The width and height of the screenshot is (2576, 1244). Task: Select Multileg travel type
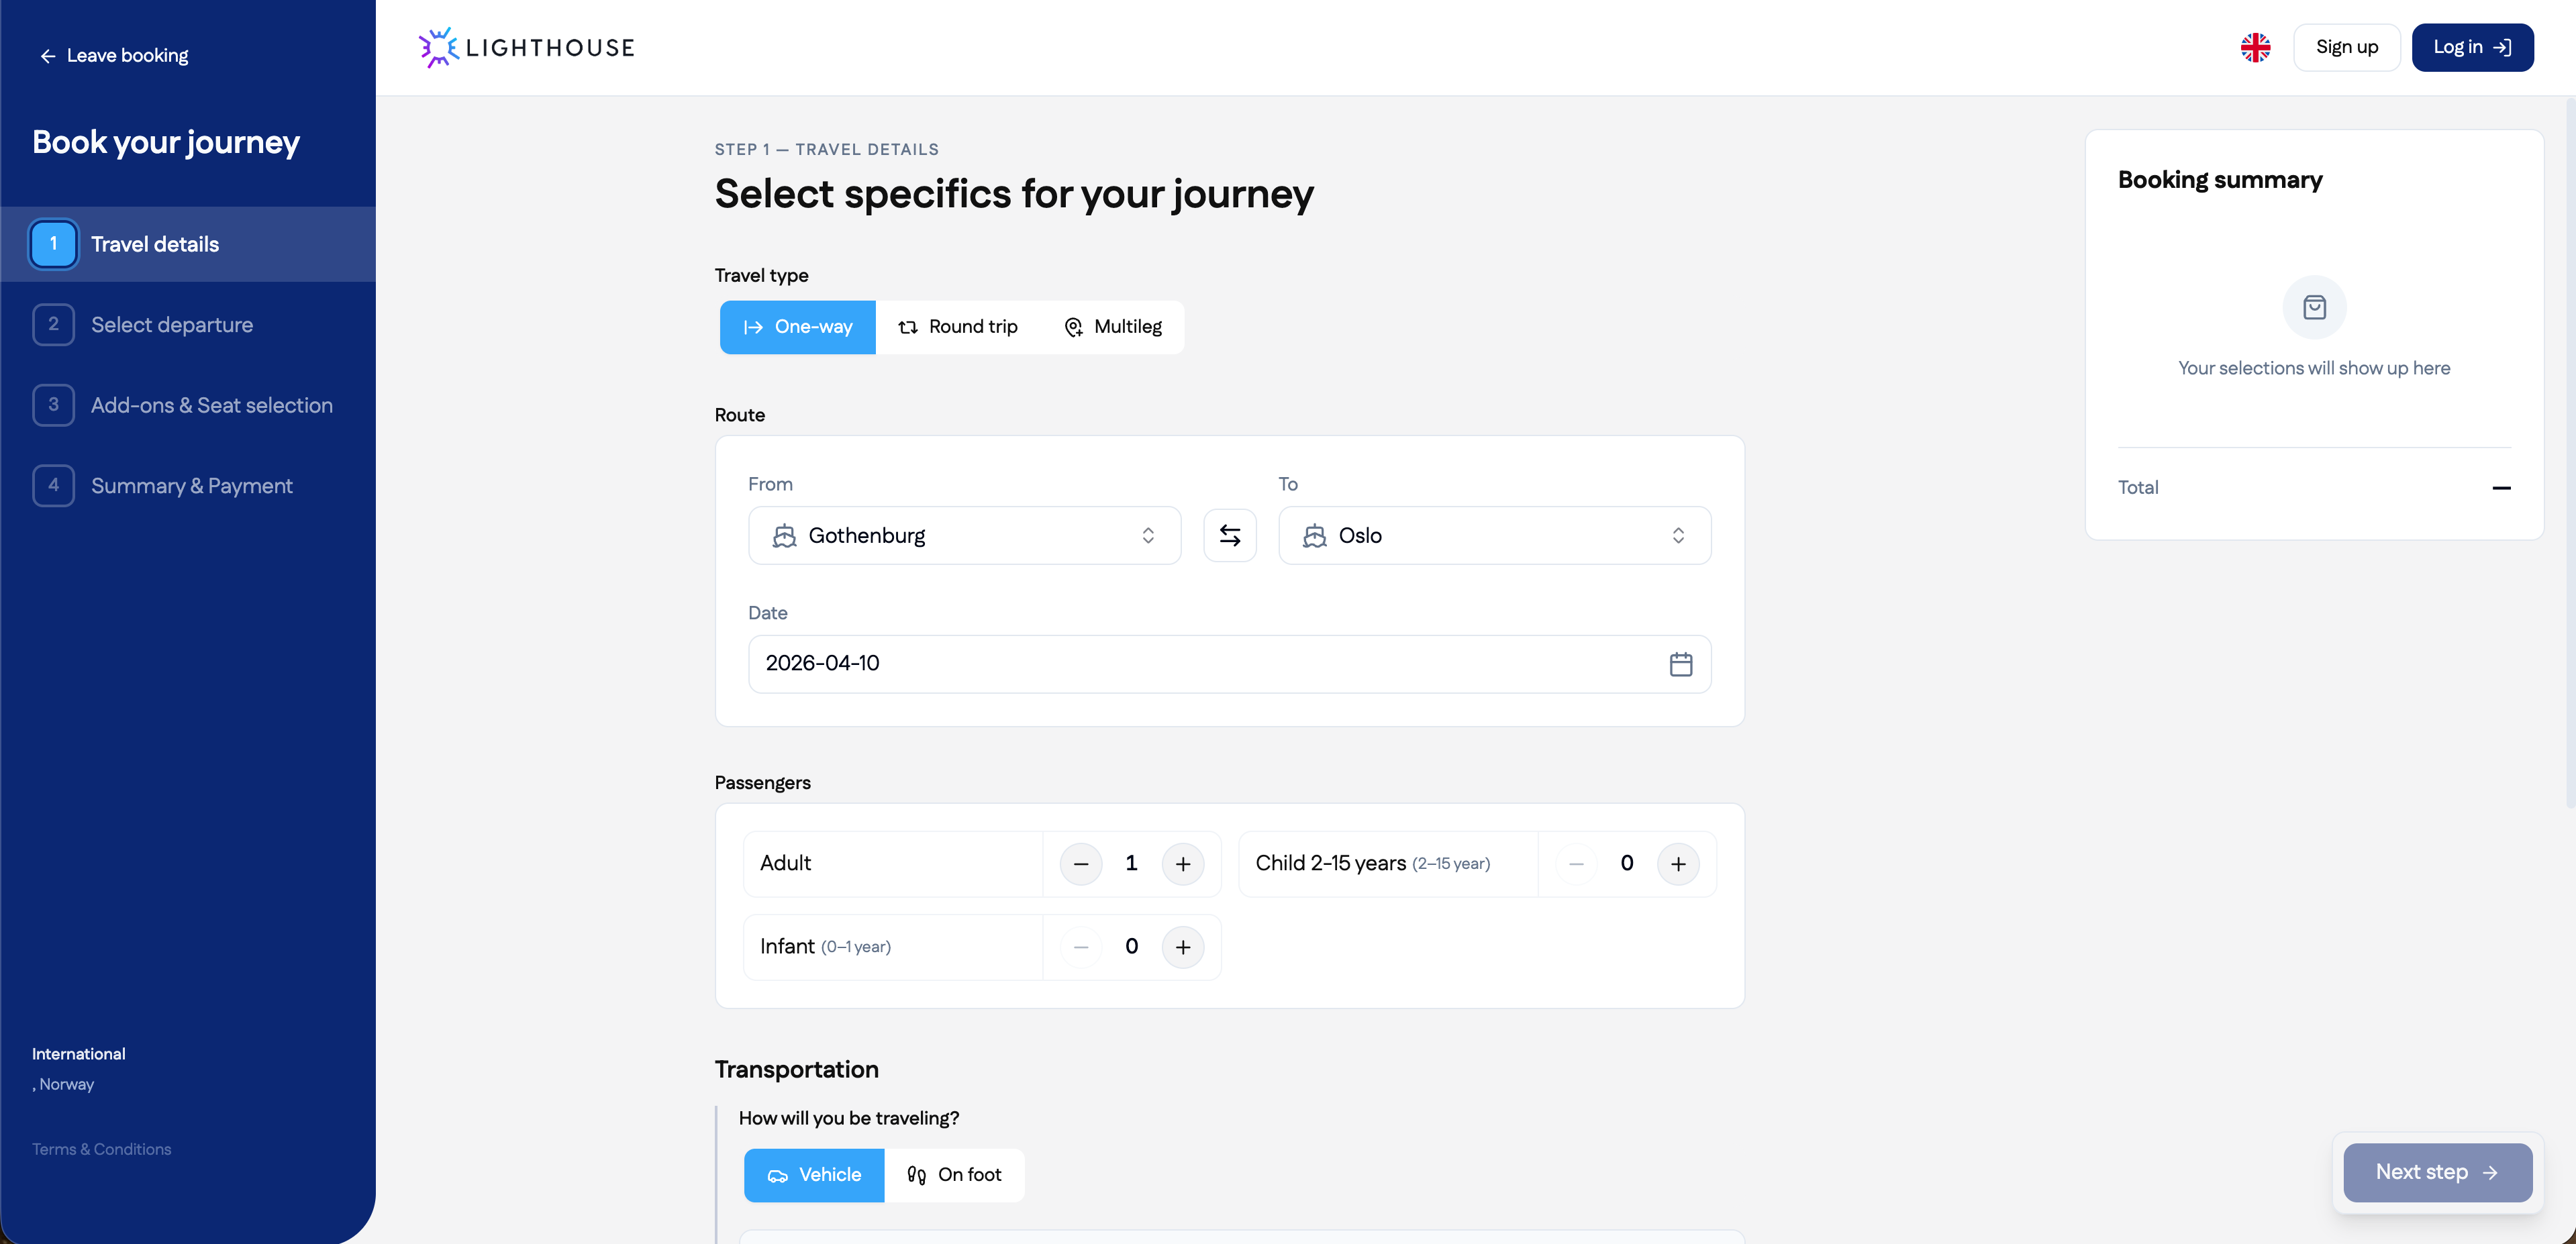(1112, 327)
